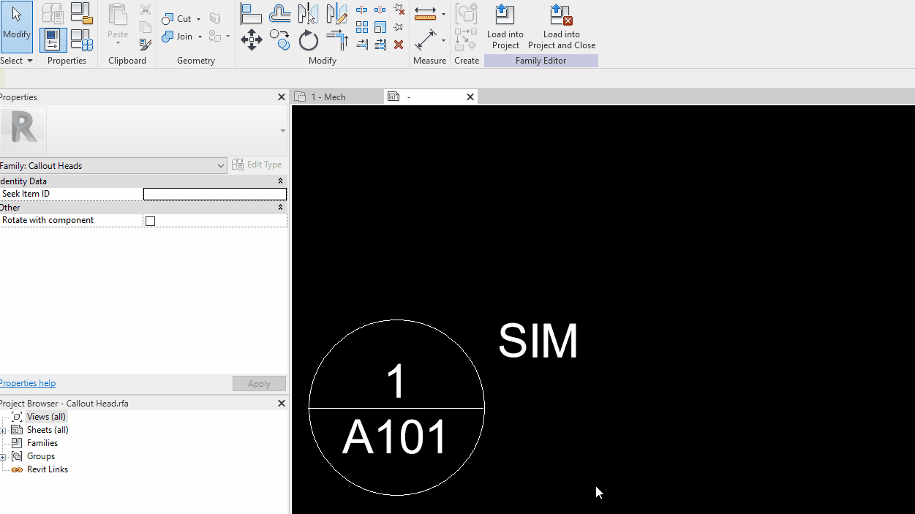Collapse the Other properties section
The image size is (915, 514).
pyautogui.click(x=280, y=207)
